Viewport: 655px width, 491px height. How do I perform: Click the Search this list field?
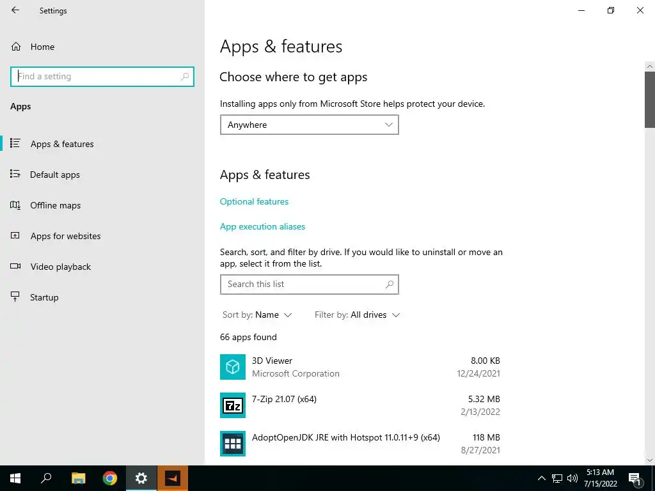pyautogui.click(x=309, y=284)
